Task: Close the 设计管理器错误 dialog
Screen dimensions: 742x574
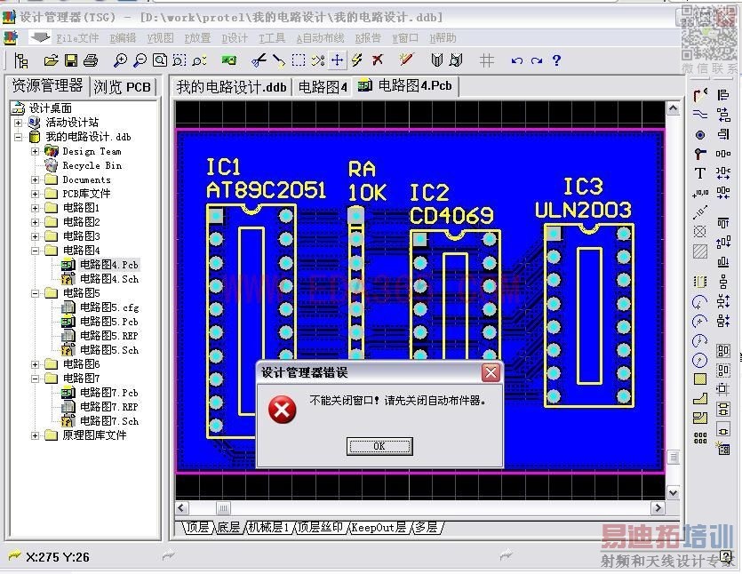Action: [491, 373]
